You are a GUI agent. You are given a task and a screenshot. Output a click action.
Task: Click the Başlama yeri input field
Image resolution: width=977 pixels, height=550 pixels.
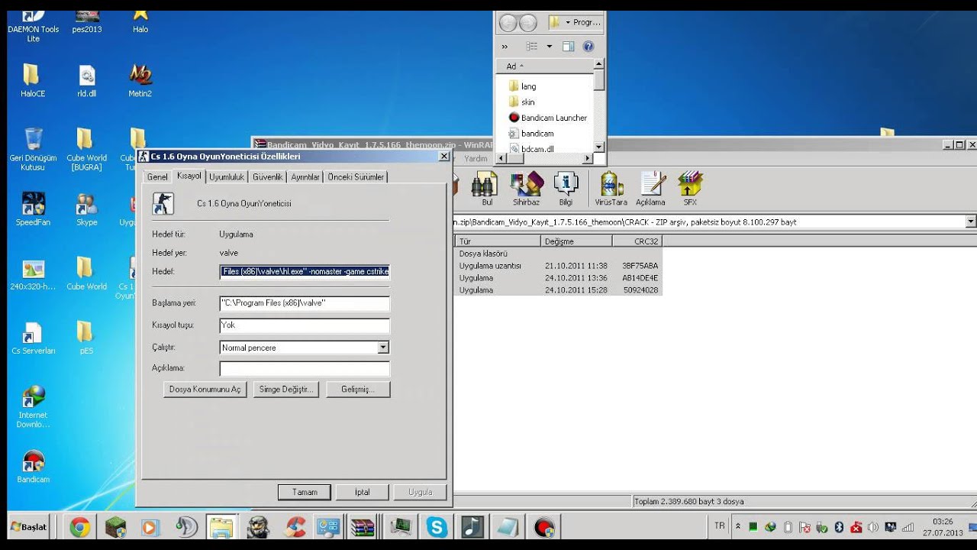305,303
